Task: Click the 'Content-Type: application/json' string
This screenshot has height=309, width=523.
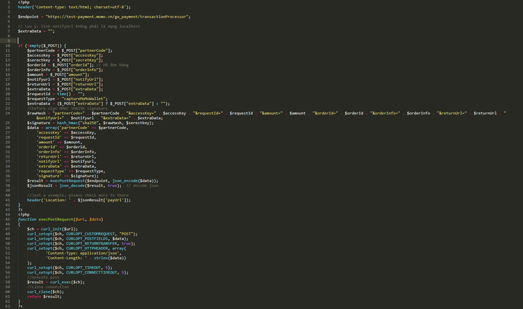Action: (x=82, y=253)
